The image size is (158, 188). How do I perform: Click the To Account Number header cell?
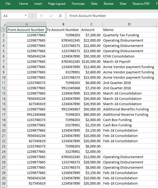(x=63, y=30)
